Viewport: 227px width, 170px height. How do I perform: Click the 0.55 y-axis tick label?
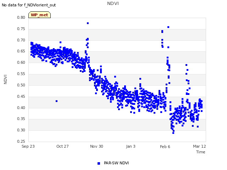coord(21,74)
